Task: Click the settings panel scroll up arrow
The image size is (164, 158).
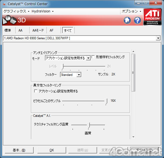Action: pyautogui.click(x=133, y=51)
